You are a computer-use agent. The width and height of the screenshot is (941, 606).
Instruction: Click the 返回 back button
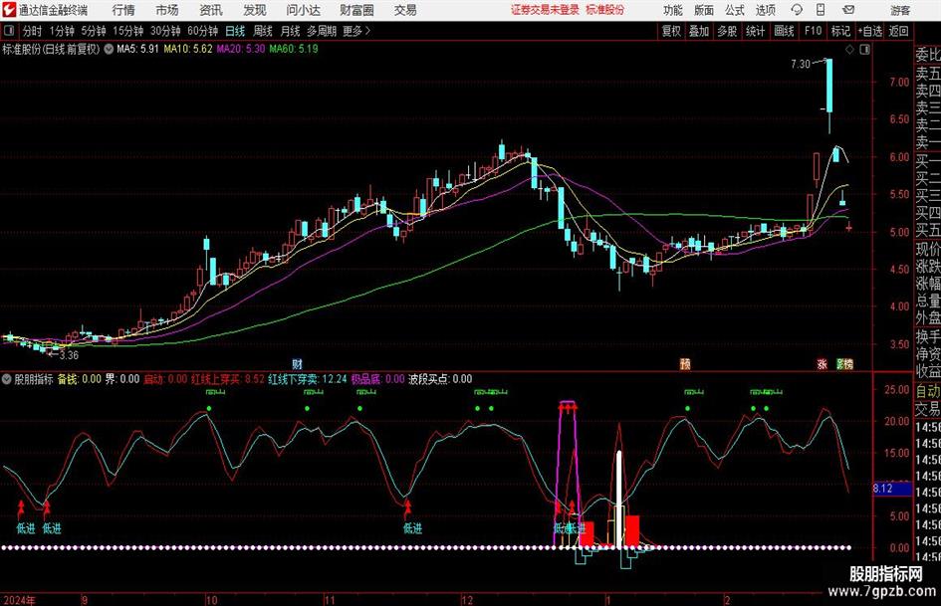[898, 31]
